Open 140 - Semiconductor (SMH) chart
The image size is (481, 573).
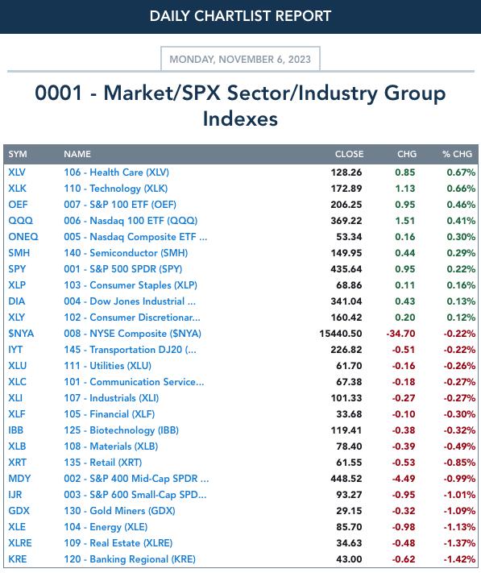[126, 252]
